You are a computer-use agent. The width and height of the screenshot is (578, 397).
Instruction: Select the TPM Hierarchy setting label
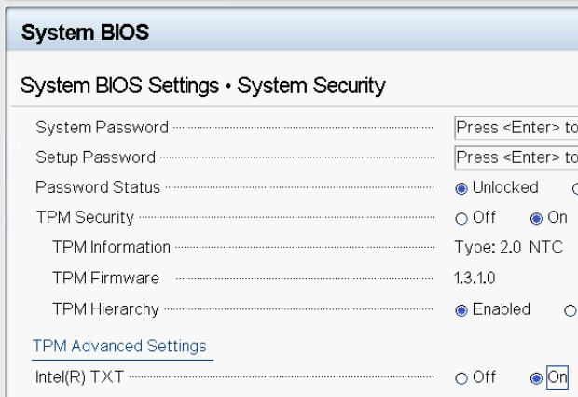pos(105,308)
